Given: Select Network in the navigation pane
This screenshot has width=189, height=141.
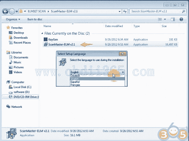Looking at the screenshot, I should [17, 107].
